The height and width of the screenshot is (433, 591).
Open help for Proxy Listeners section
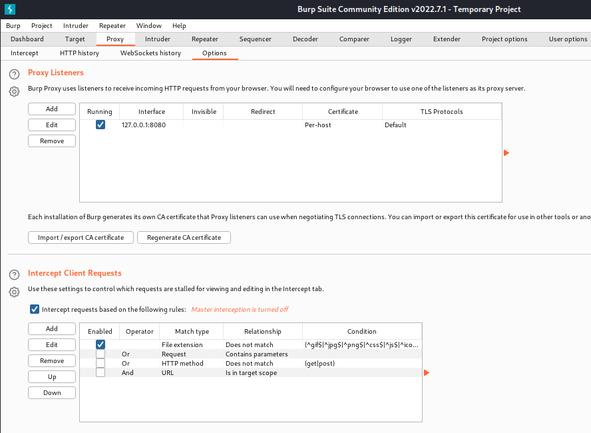[x=15, y=75]
